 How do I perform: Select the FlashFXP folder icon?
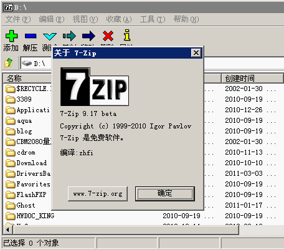pyautogui.click(x=11, y=195)
